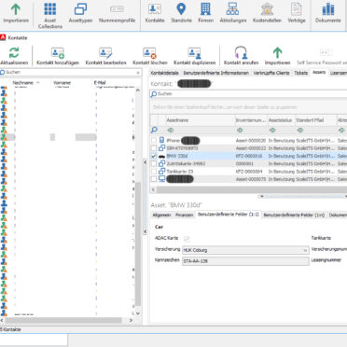
Task: Sort contacts by Nachname column
Action: click(22, 83)
